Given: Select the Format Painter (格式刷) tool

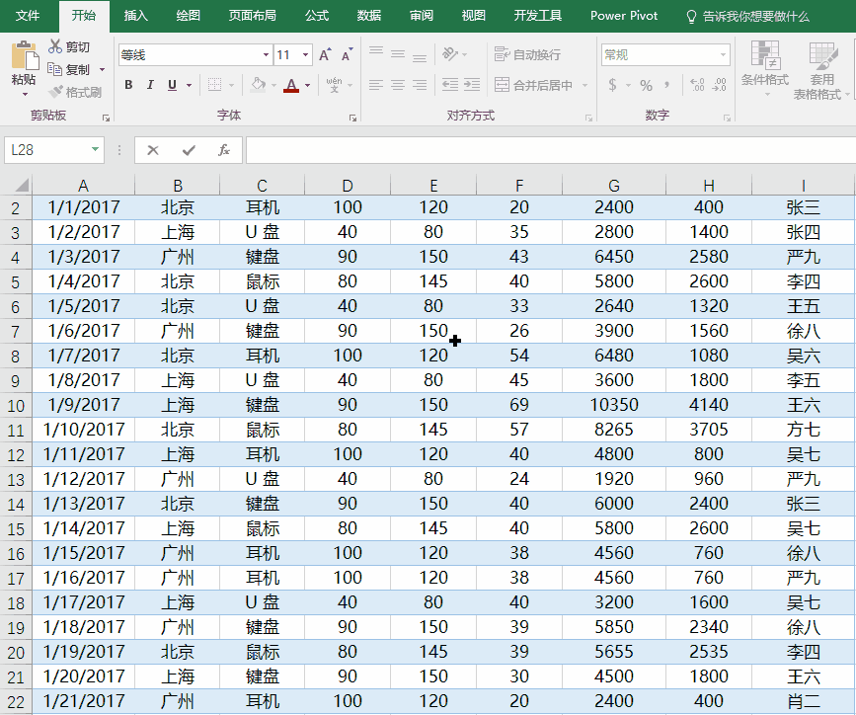Looking at the screenshot, I should coord(75,92).
